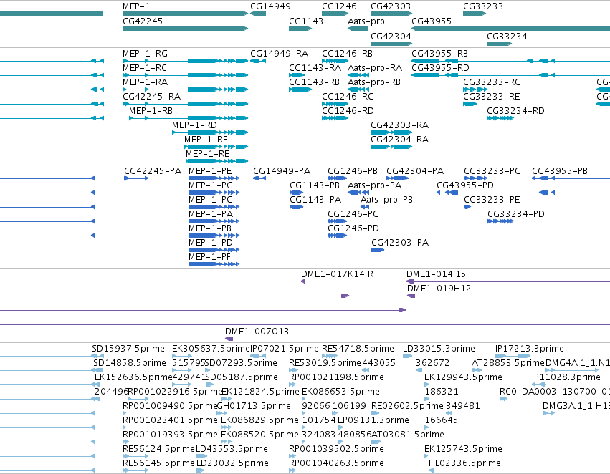Select gene CG42303
The height and width of the screenshot is (474, 610).
391,14
